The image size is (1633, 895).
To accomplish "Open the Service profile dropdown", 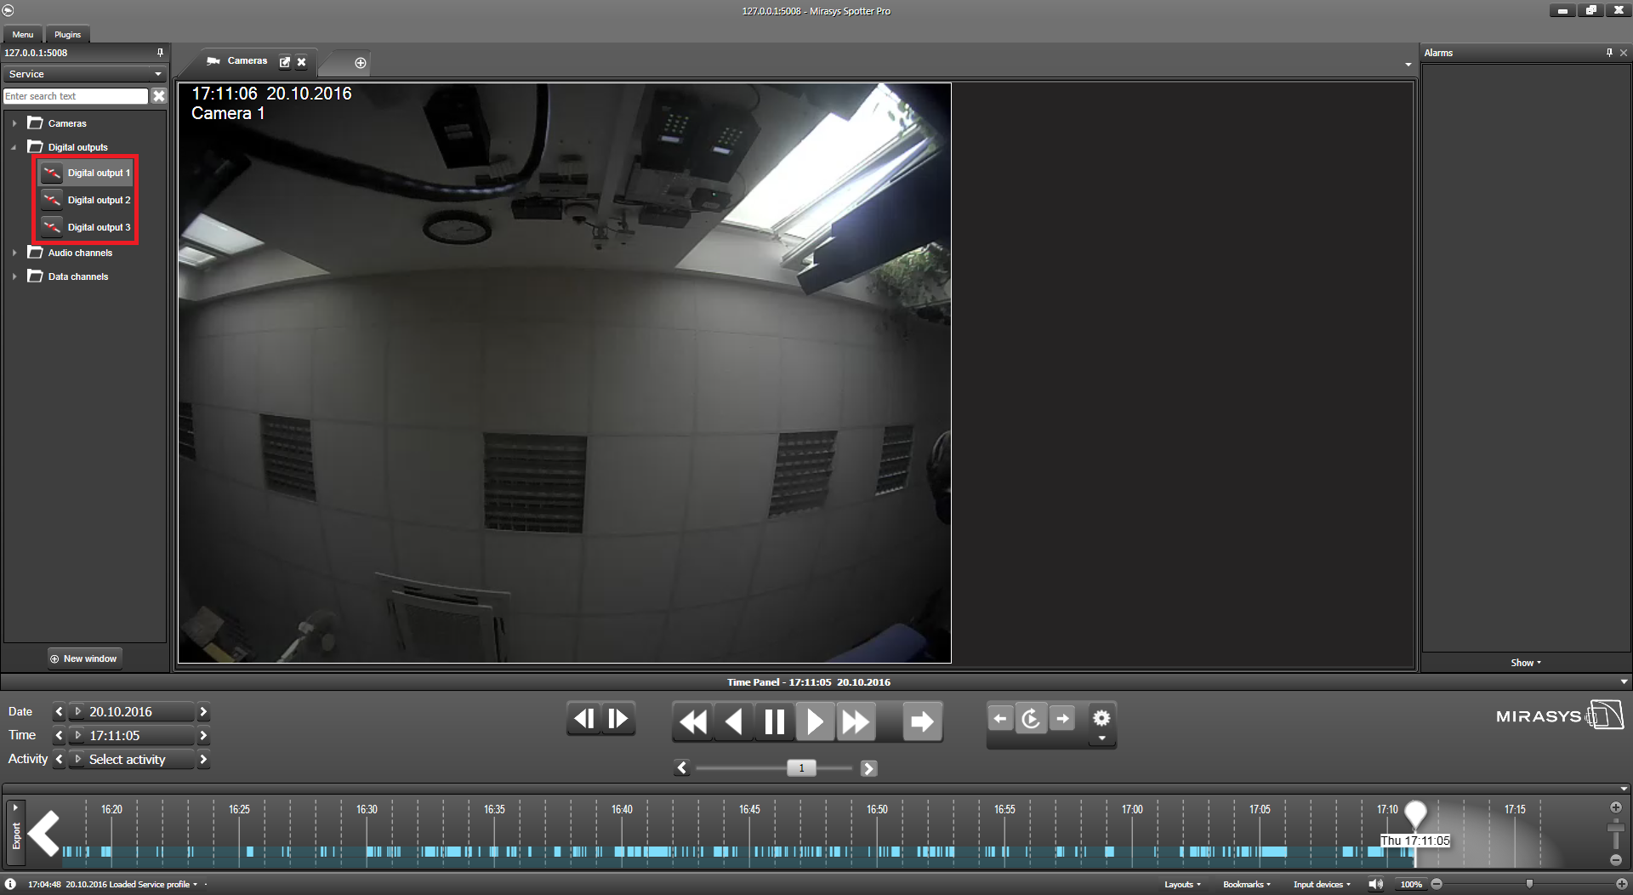I will pos(84,74).
